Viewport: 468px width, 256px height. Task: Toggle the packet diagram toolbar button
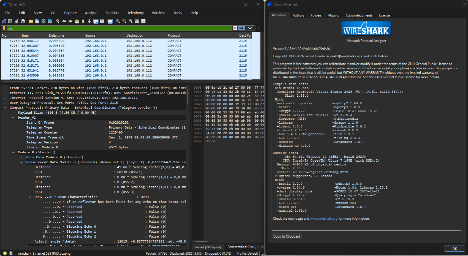(102, 21)
